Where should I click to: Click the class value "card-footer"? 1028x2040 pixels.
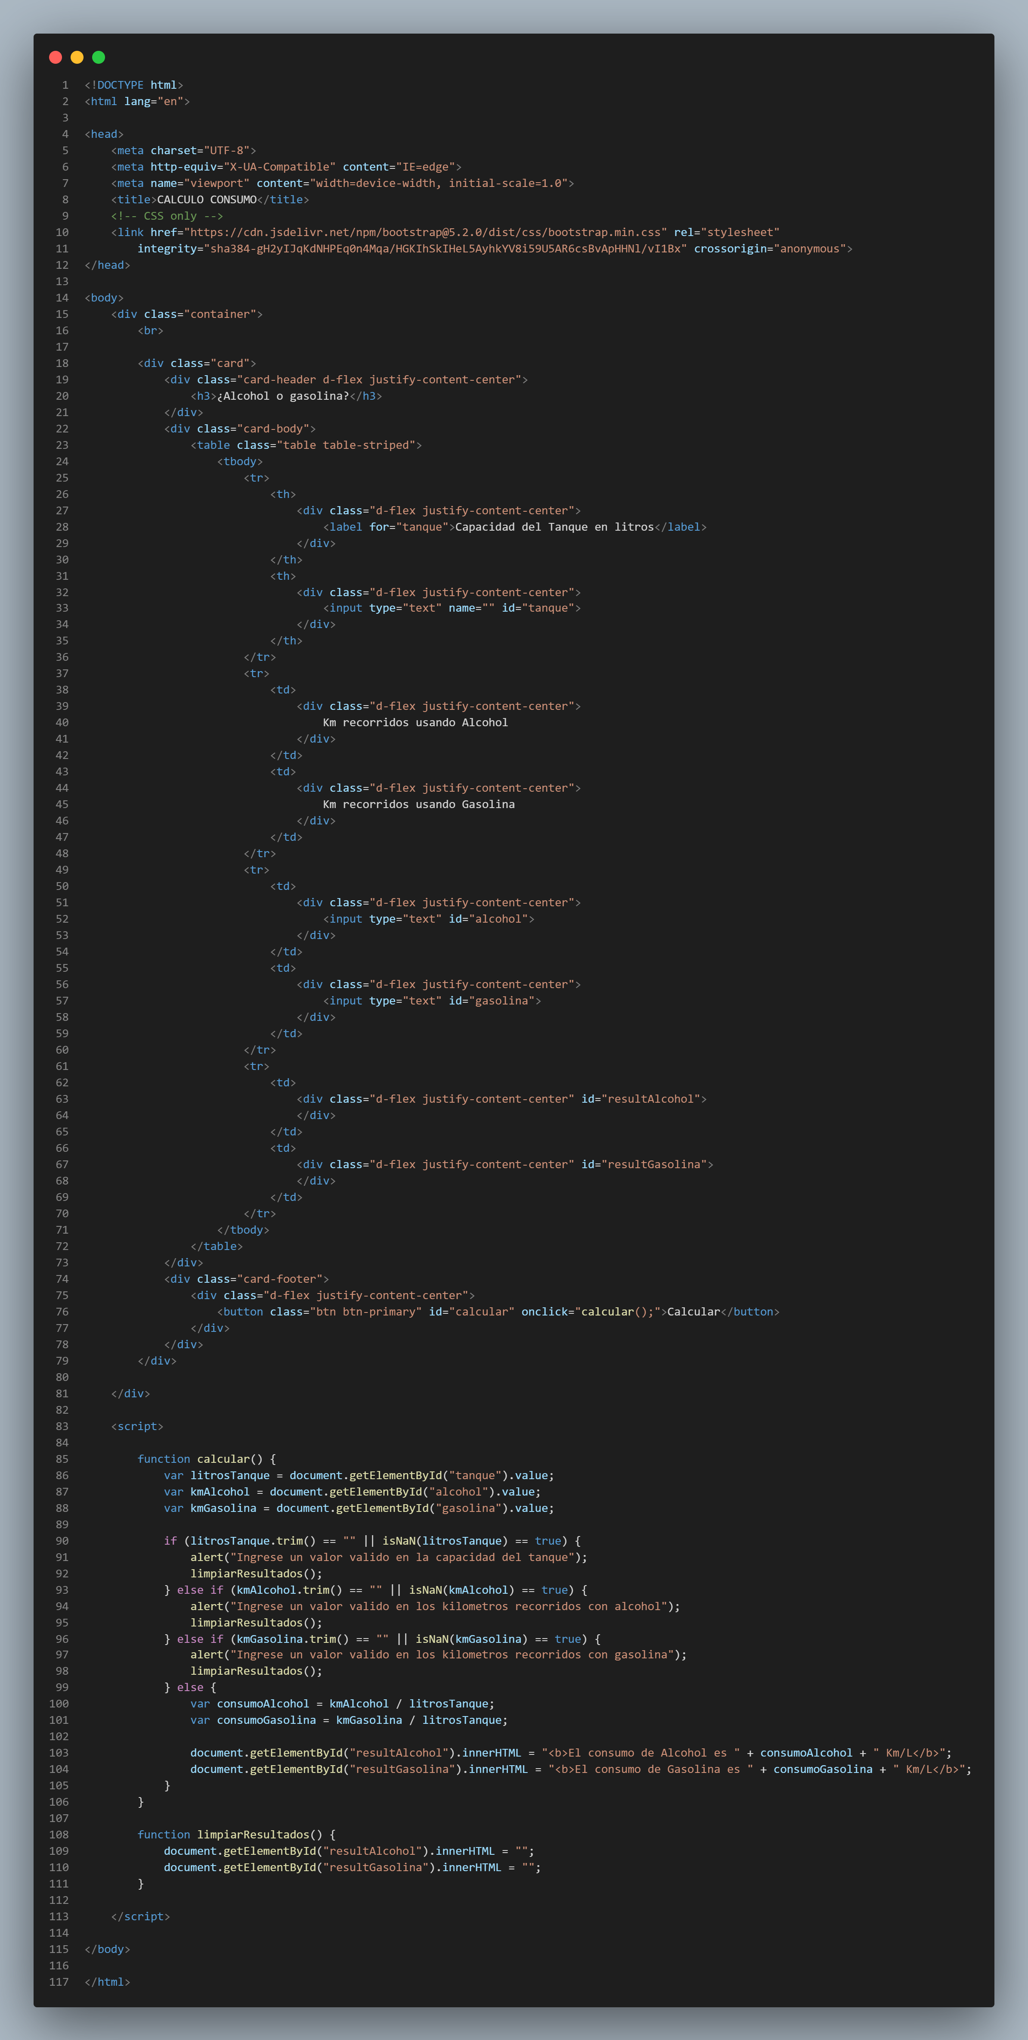(x=279, y=1279)
